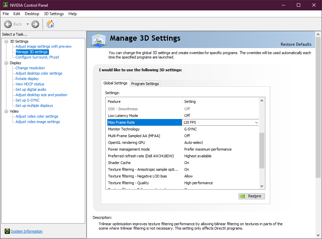
Task: Go to the Home page icon
Action: coord(50,24)
